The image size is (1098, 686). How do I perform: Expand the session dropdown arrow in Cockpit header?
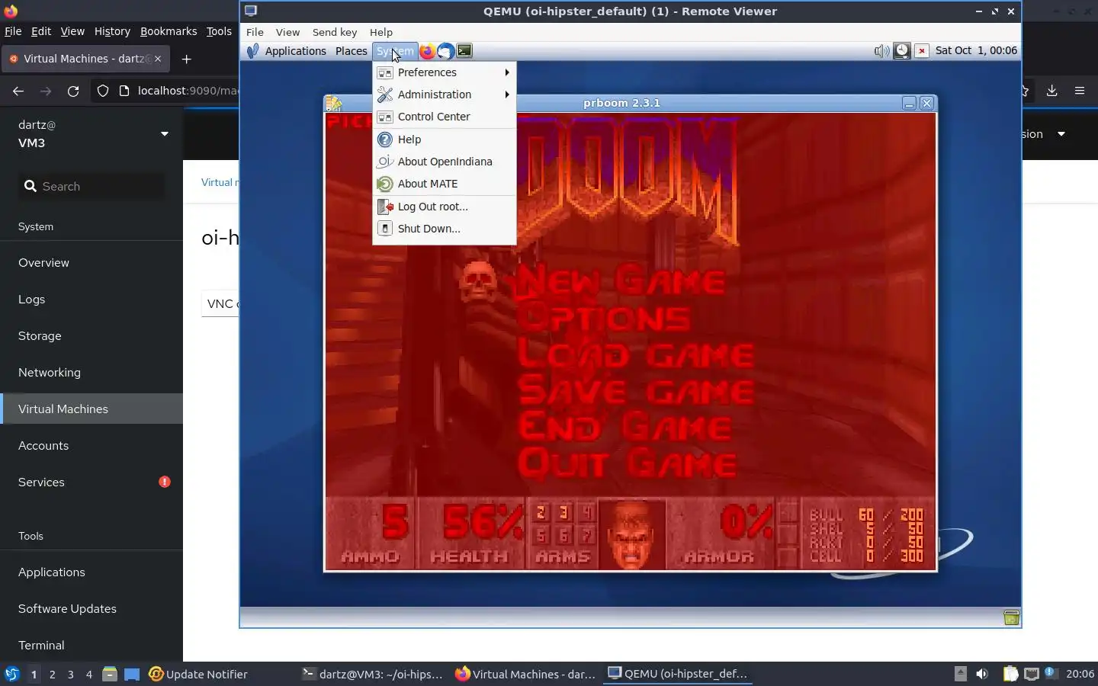click(1061, 134)
